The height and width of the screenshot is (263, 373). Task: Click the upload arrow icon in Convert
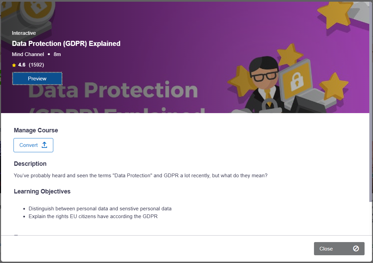click(45, 145)
